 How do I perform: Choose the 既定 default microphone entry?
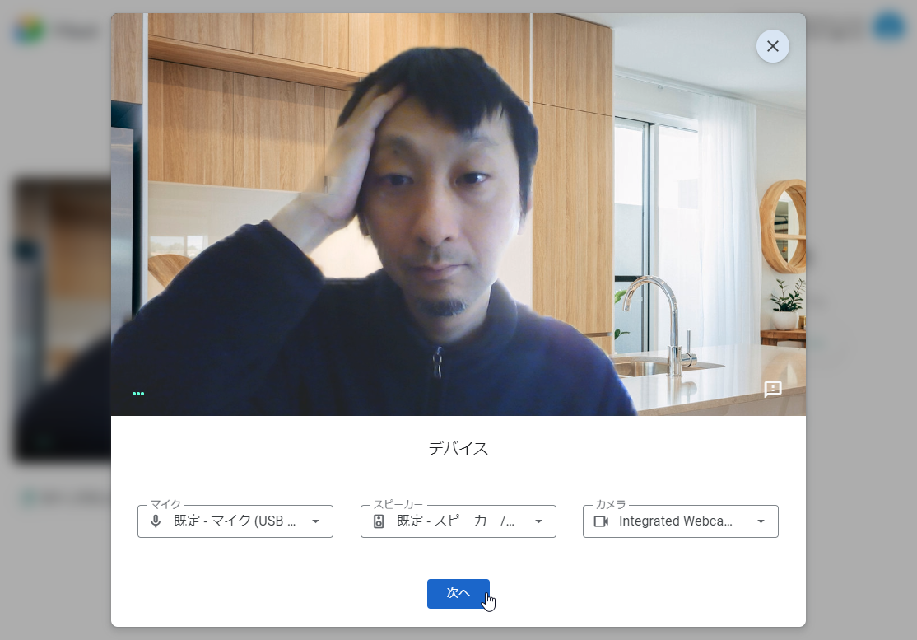(230, 521)
